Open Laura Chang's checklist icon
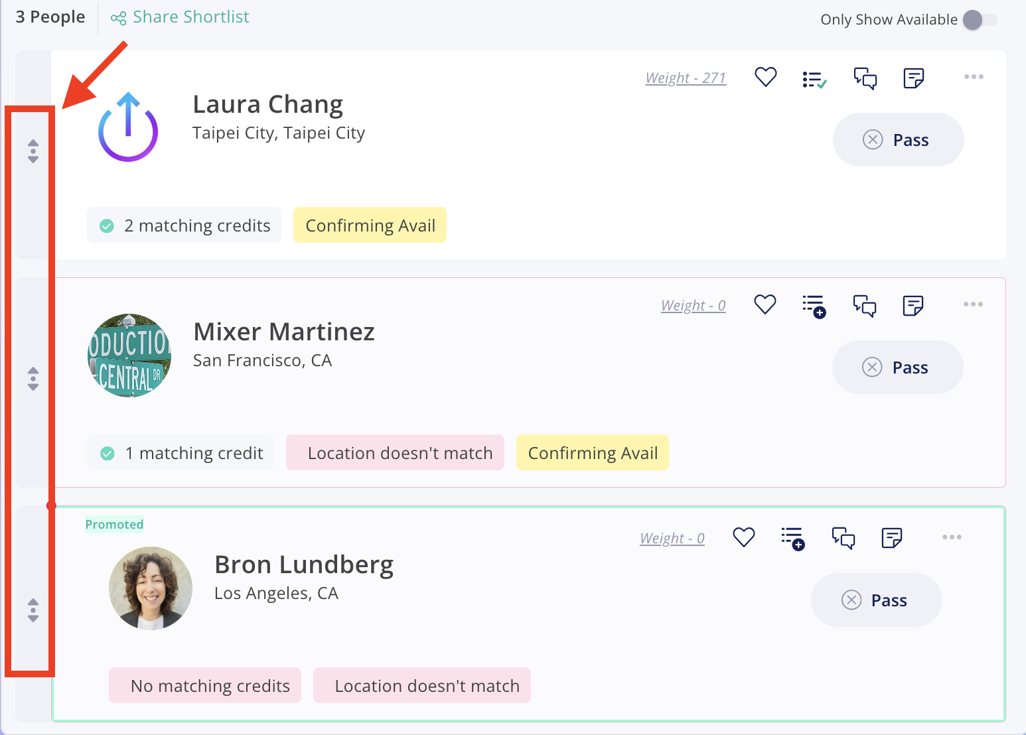This screenshot has height=735, width=1026. [814, 80]
